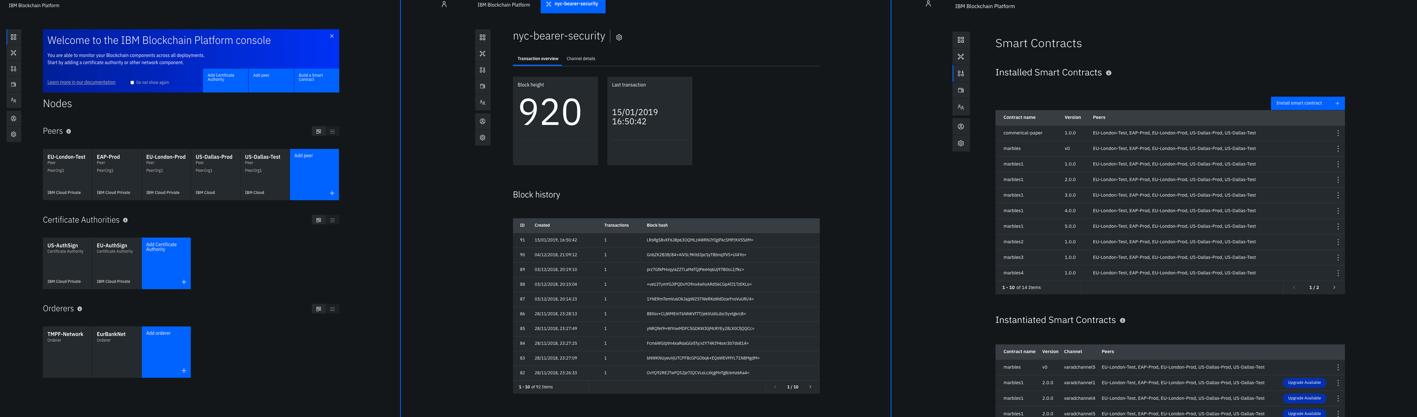Screen dimensions: 1417x417
Task: Click the plus icon on Add orderer tile
Action: (x=184, y=371)
